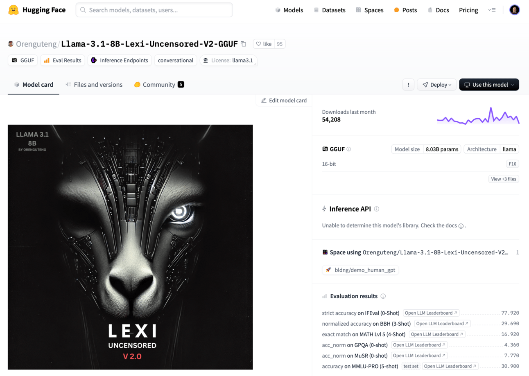This screenshot has width=529, height=376.
Task: Click the GGUF info icon
Action: point(349,149)
